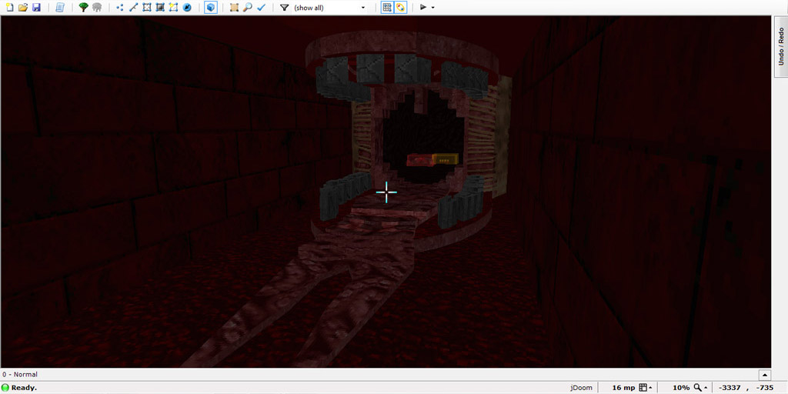Toggle the Visual mode cube icon

tap(211, 8)
